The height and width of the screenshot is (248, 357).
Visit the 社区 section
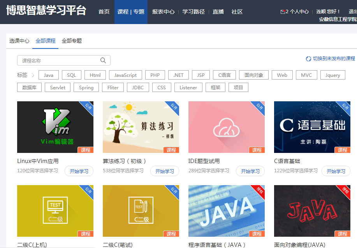click(237, 12)
